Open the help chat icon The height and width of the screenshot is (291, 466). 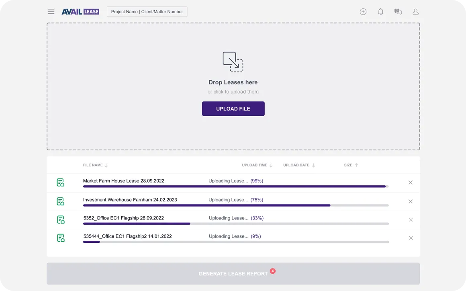(x=398, y=12)
